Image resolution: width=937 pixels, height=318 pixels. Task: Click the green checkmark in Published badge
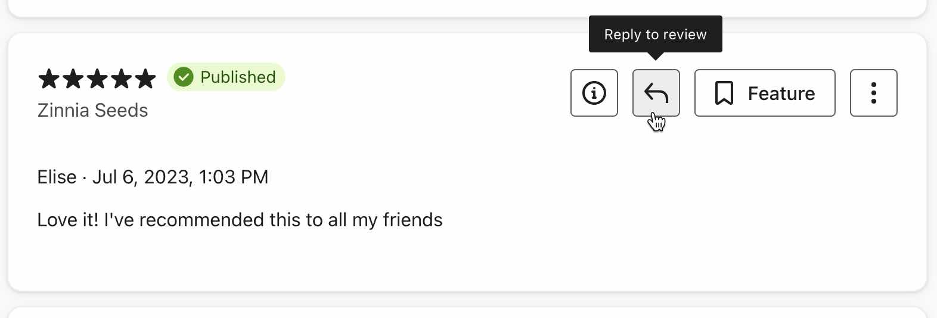tap(184, 77)
